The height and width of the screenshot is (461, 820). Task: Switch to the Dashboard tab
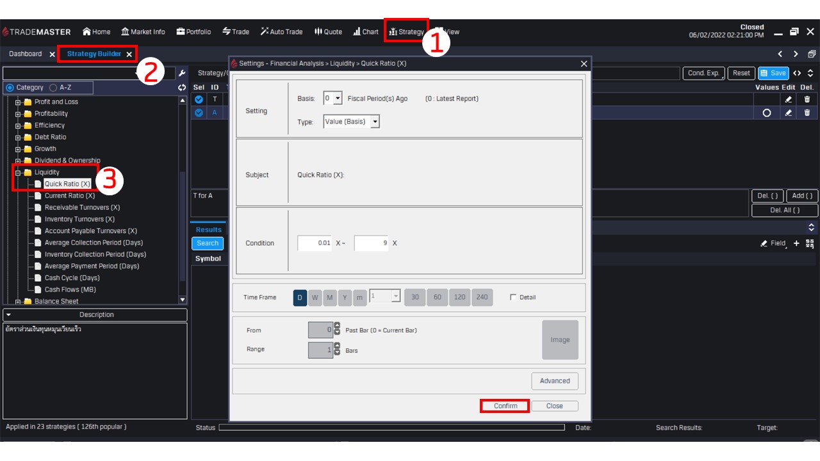coord(26,54)
